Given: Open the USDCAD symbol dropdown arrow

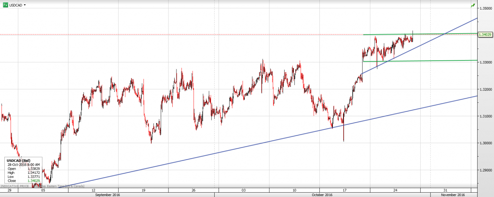Looking at the screenshot, I should (25, 5).
